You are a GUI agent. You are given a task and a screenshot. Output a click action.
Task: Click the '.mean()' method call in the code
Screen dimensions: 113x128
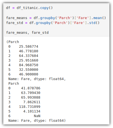[x=99, y=18]
